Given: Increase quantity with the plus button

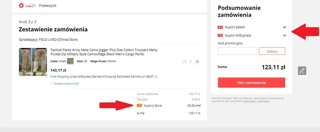Looking at the screenshot, I should pyautogui.click(x=197, y=62).
